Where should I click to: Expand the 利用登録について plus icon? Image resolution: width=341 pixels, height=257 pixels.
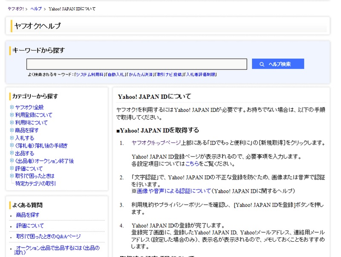(x=12, y=115)
